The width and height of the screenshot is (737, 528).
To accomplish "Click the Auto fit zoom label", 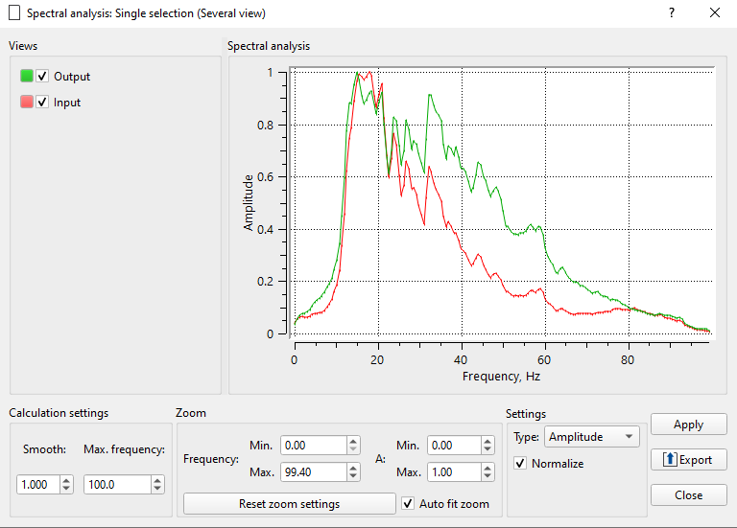I will click(454, 504).
